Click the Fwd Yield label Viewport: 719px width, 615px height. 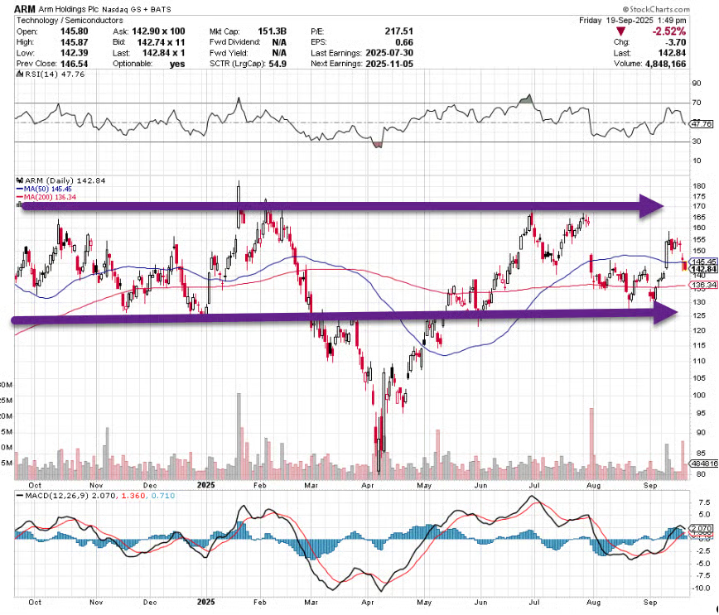229,53
